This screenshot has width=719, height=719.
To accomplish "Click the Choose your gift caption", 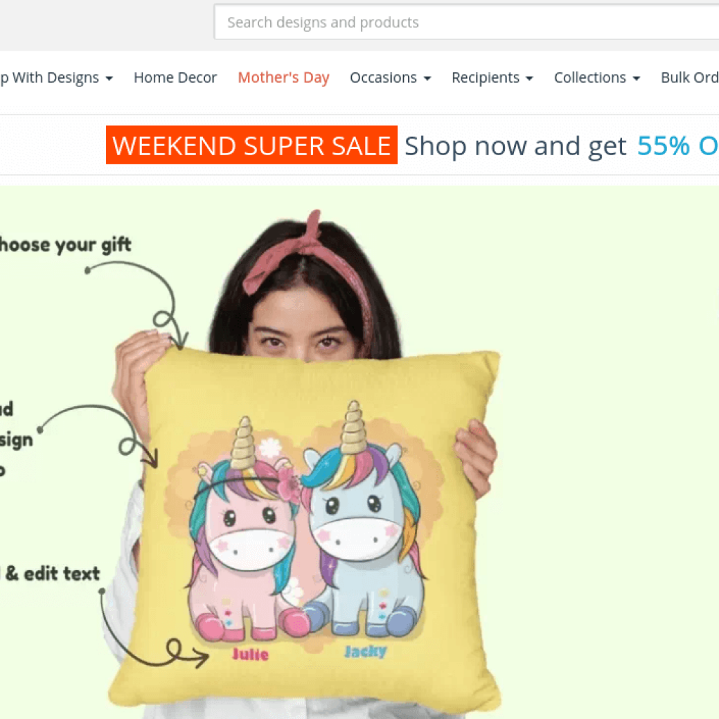I will [65, 245].
